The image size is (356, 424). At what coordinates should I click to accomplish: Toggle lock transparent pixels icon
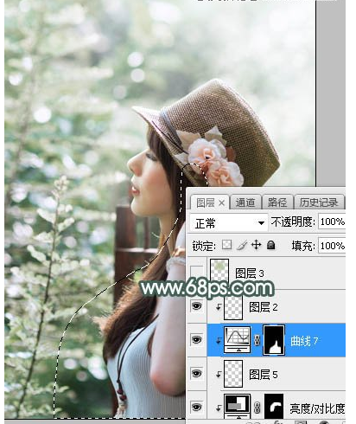tap(226, 245)
